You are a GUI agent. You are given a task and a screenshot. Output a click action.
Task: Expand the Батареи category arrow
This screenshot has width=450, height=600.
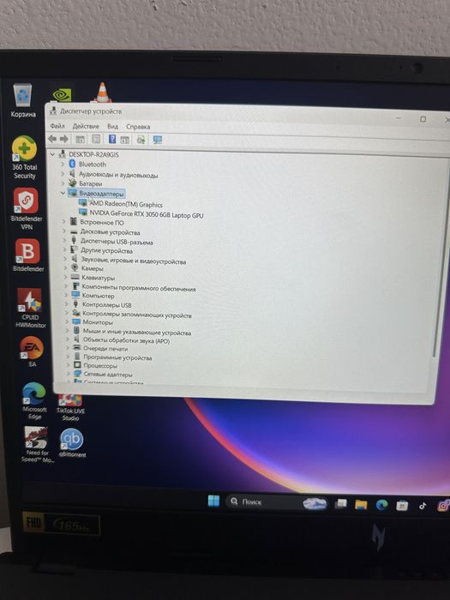[63, 183]
